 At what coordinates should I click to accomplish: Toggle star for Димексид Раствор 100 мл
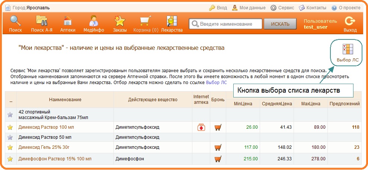point(10,127)
